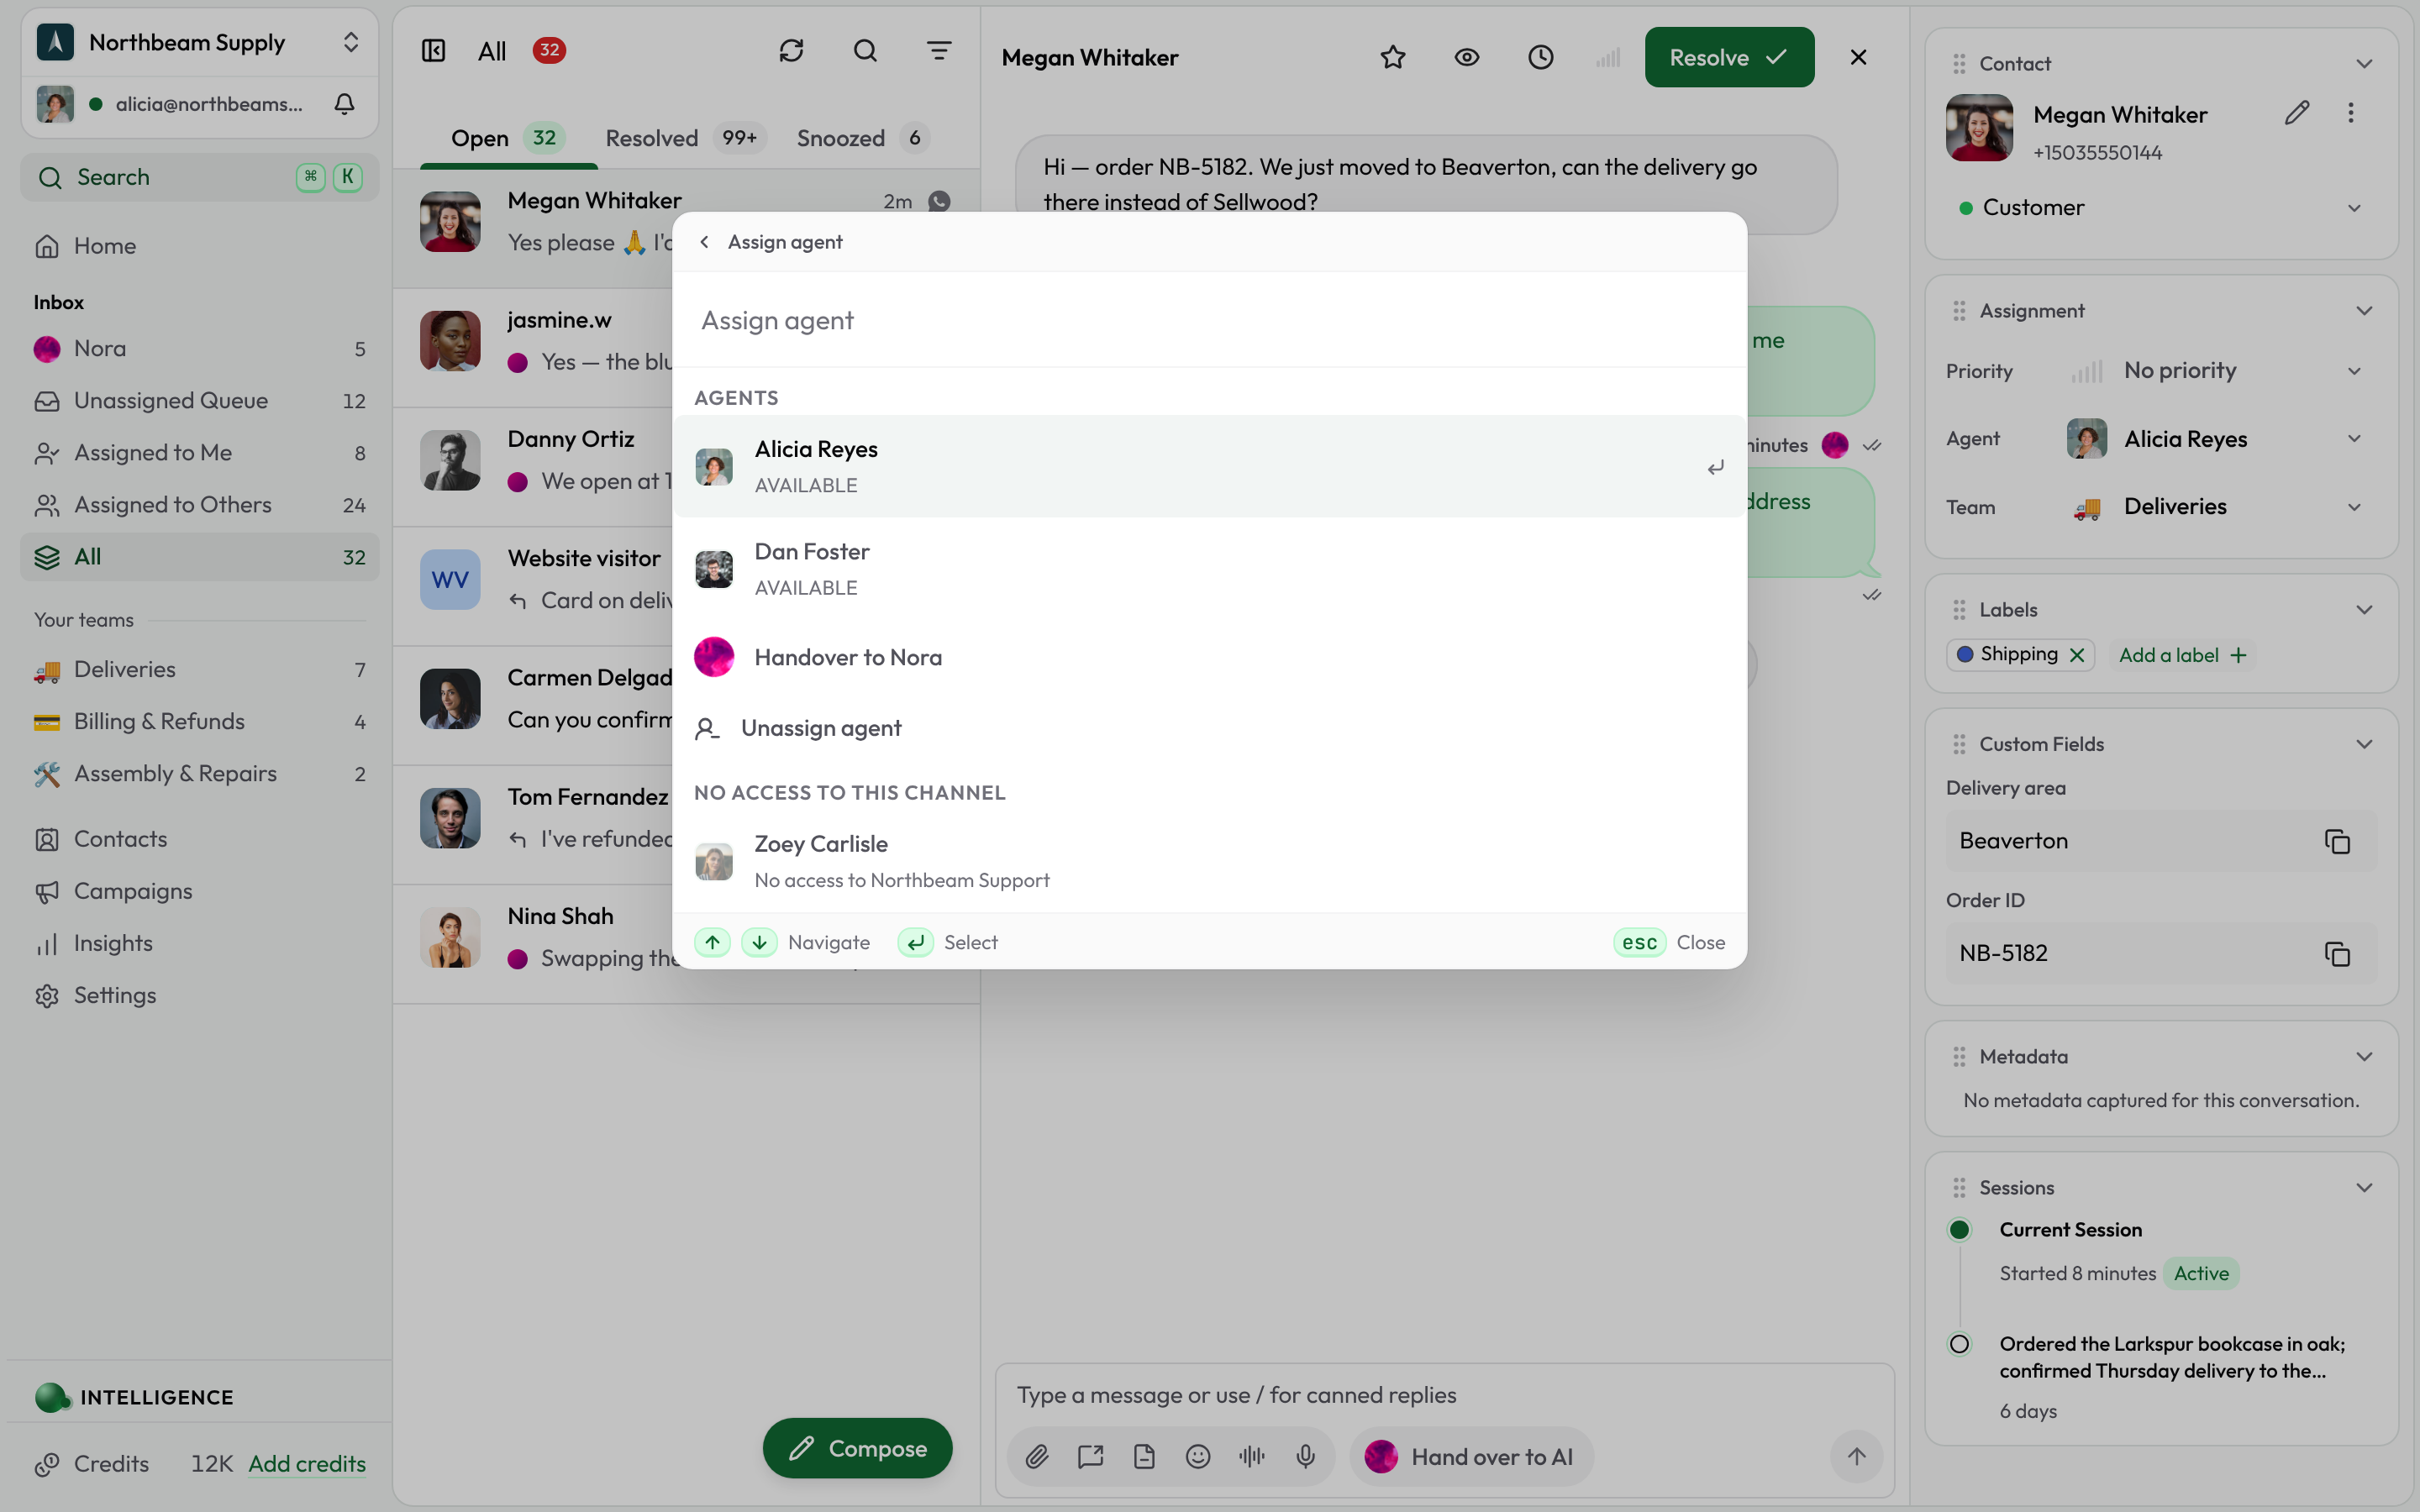Edit contact with the pencil icon
This screenshot has width=2420, height=1512.
point(2297,113)
